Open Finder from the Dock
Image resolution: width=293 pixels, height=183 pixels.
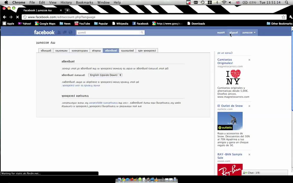pos(119,179)
